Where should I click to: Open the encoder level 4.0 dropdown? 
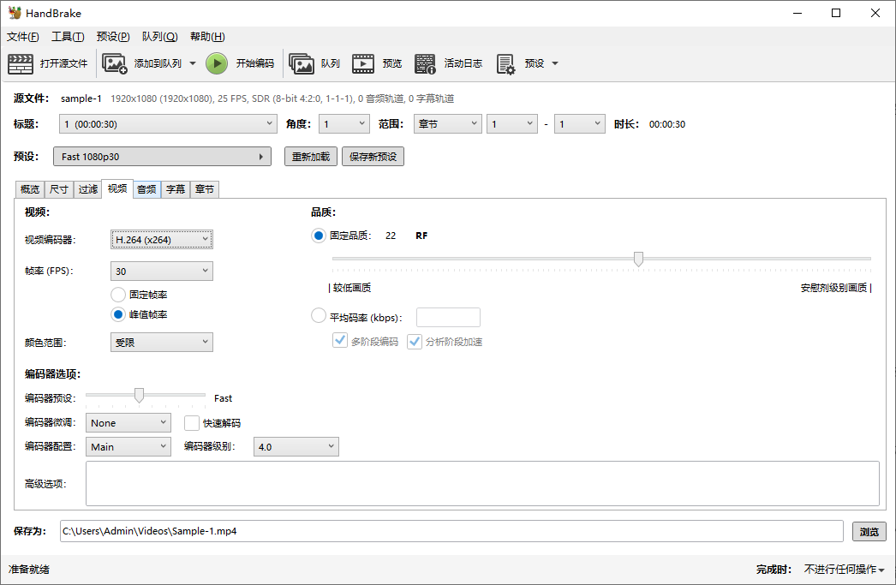click(x=296, y=447)
